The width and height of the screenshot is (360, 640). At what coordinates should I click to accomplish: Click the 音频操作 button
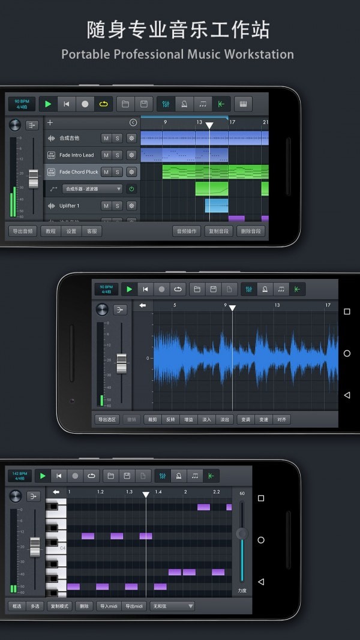[x=187, y=231]
